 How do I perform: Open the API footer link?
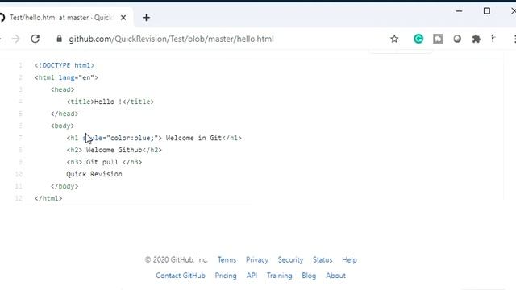(x=252, y=275)
